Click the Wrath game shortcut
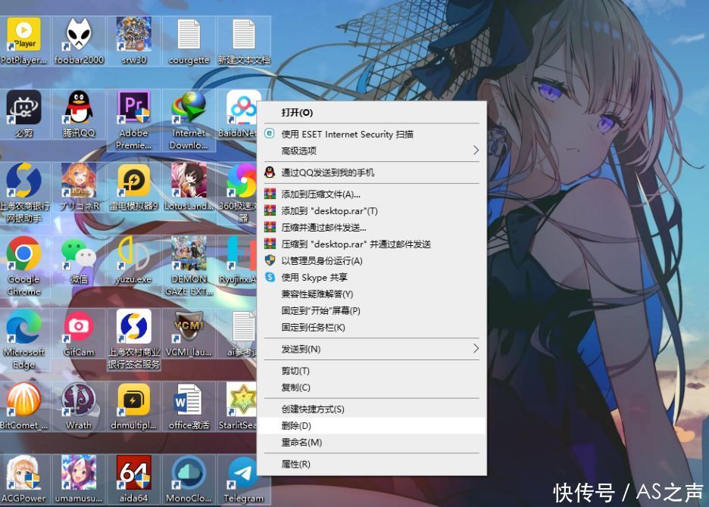 click(79, 406)
